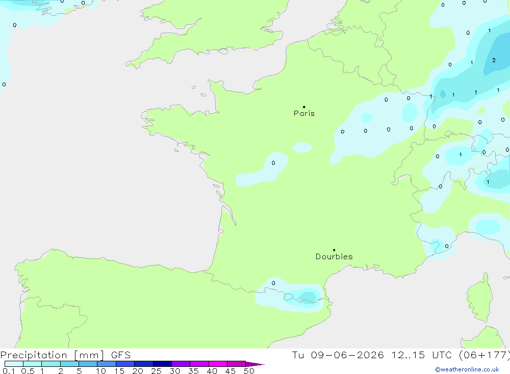
Task: Click the '40' legend scale number
Action: click(212, 371)
